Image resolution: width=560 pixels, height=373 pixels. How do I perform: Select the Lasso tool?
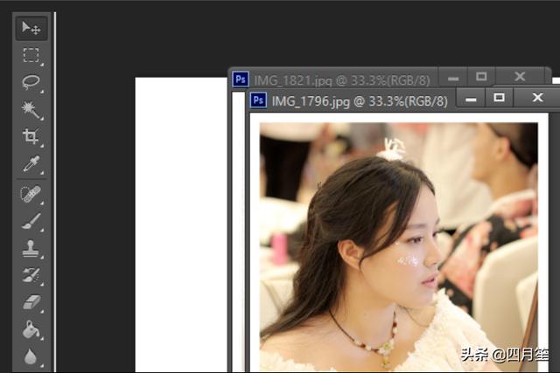click(31, 83)
